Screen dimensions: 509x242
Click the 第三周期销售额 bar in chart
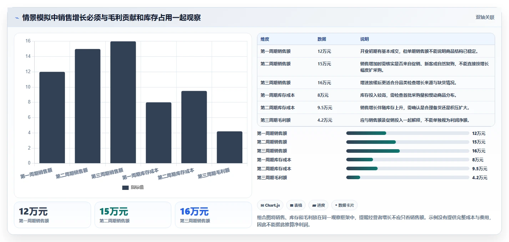pyautogui.click(x=123, y=102)
